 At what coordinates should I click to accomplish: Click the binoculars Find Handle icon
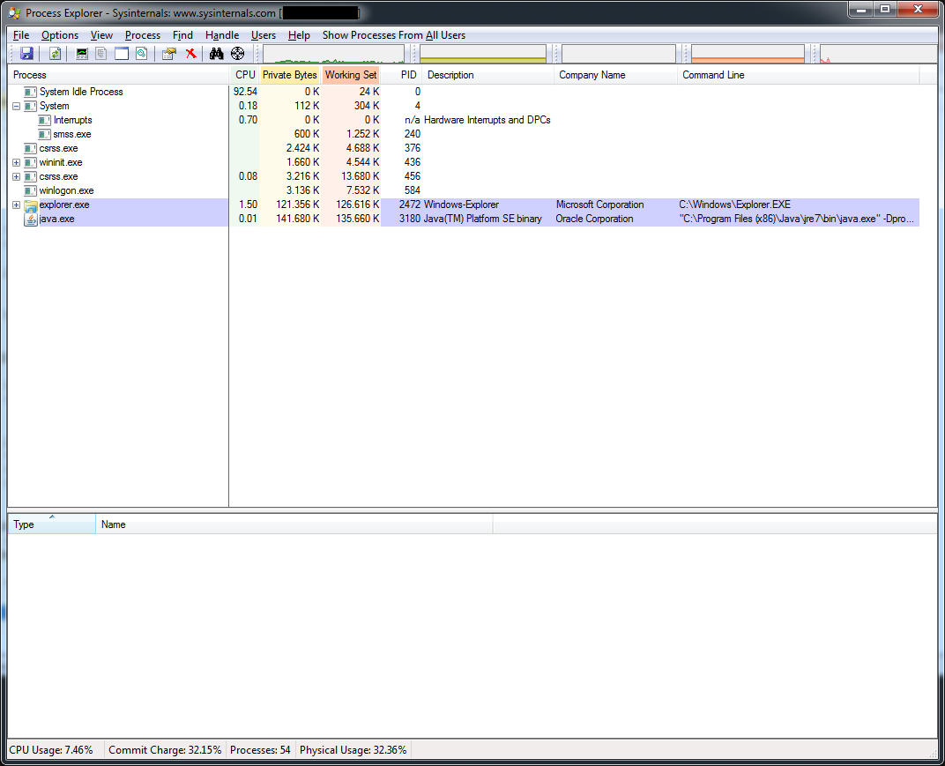216,54
